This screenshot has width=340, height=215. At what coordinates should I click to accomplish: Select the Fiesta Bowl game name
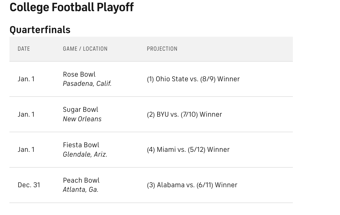click(81, 145)
